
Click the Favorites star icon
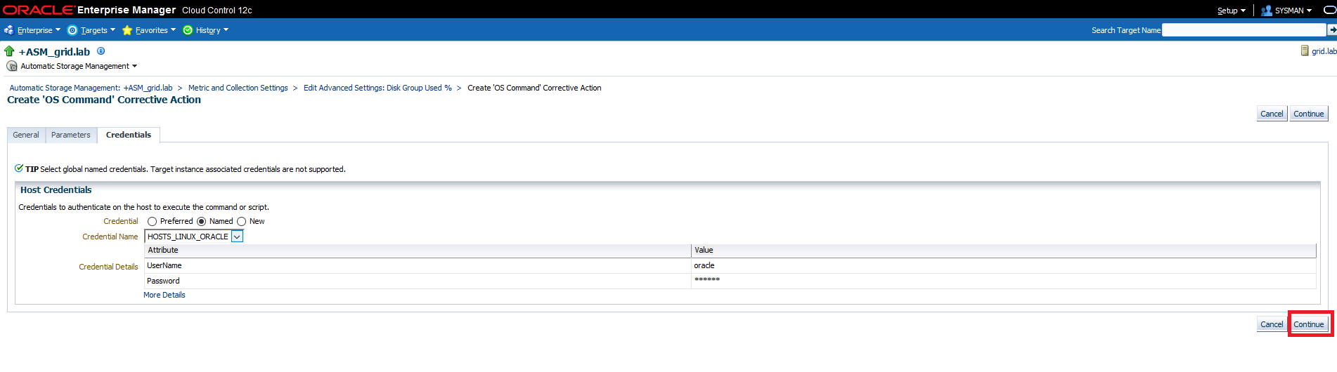[x=127, y=30]
